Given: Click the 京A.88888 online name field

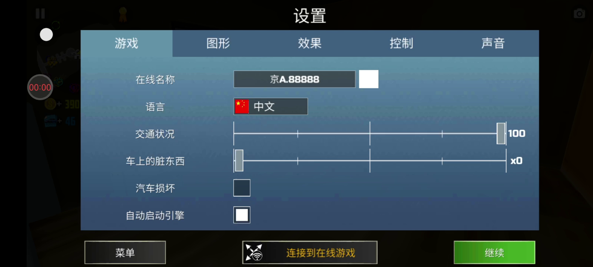Looking at the screenshot, I should [x=294, y=79].
